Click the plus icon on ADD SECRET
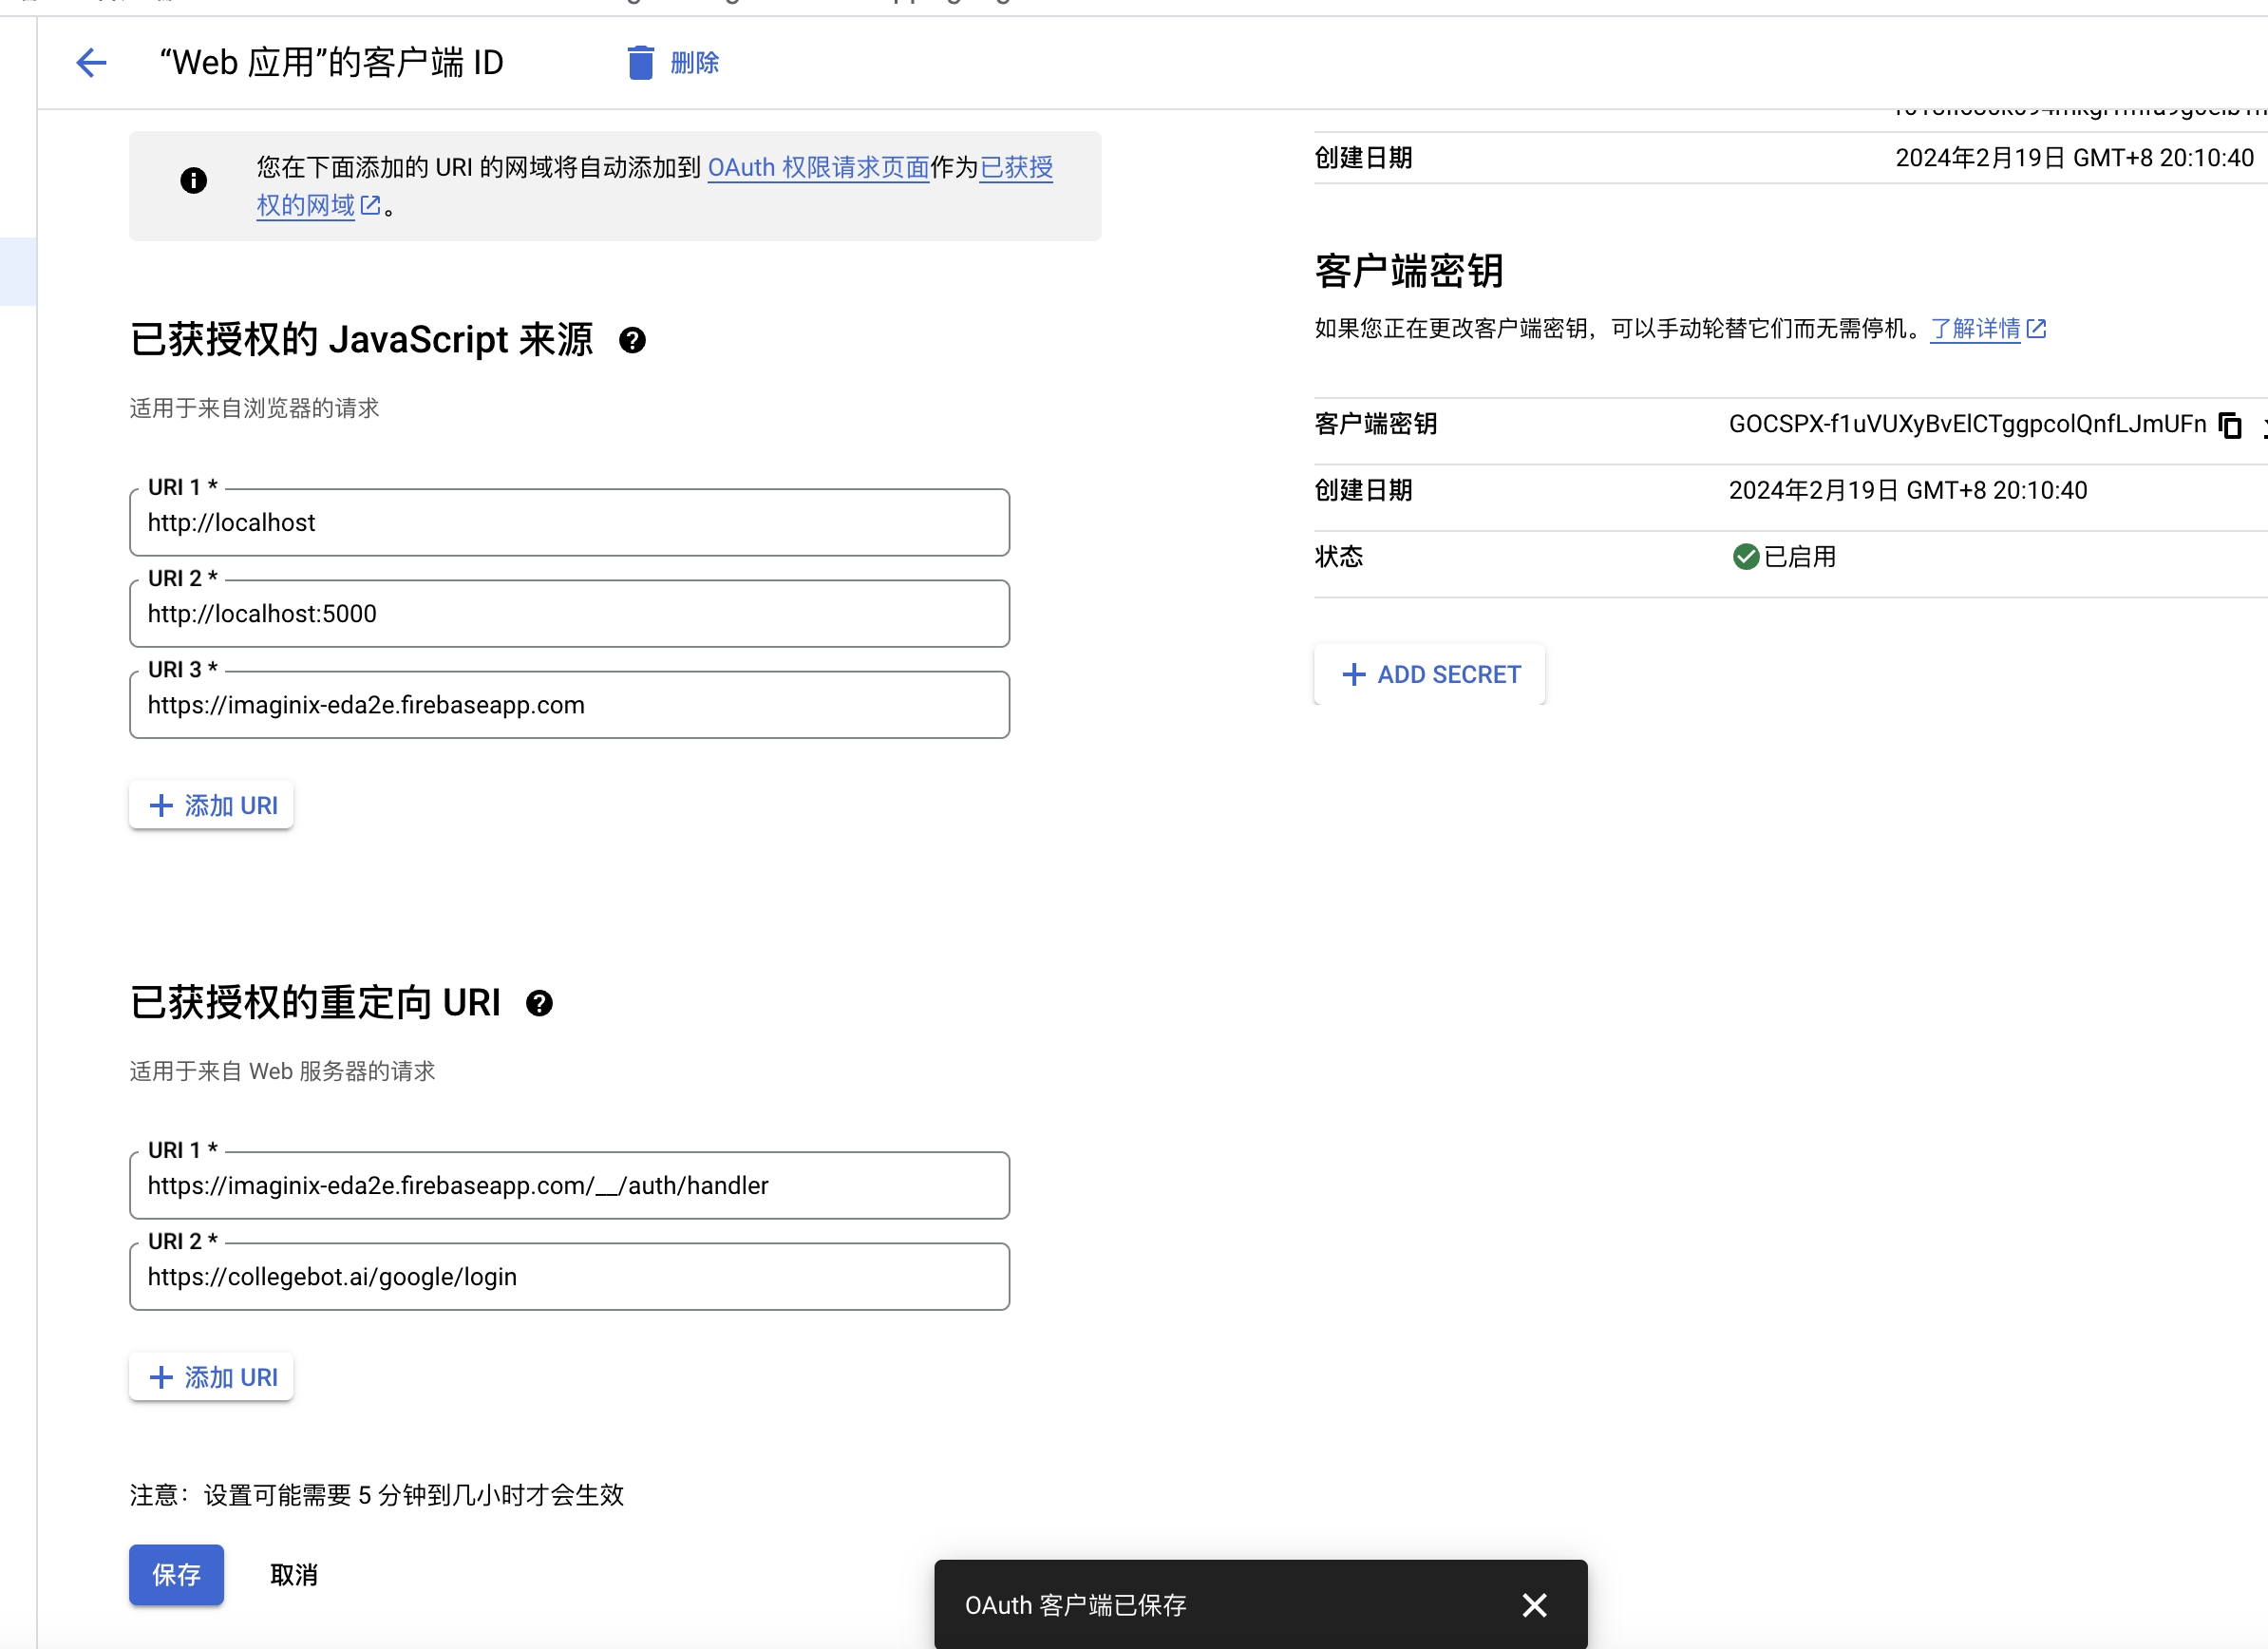Viewport: 2268px width, 1649px height. click(1354, 674)
